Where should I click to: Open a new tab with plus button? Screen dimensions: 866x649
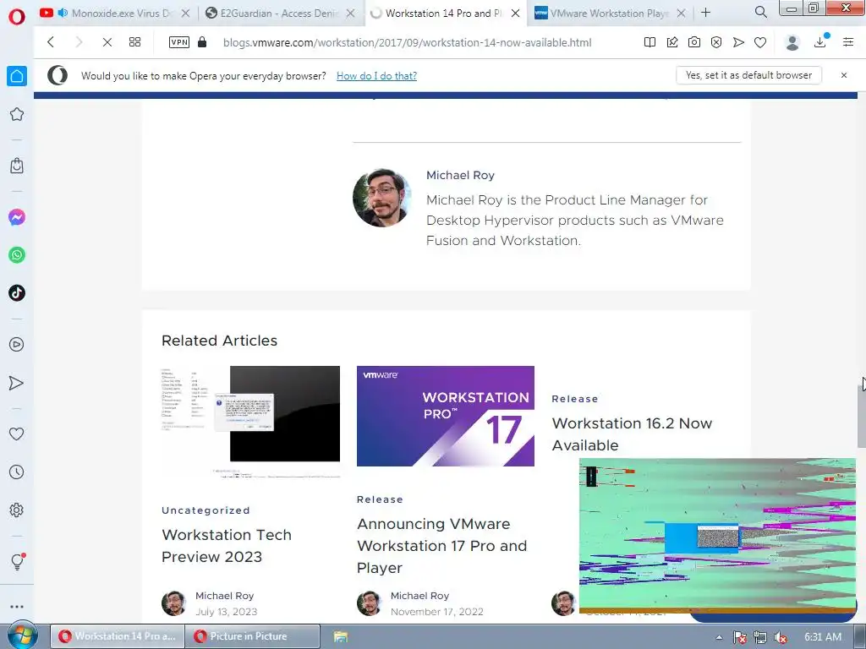pos(706,12)
